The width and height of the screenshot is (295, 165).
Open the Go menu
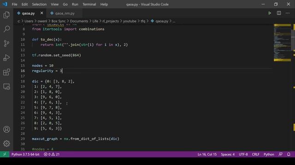[x=65, y=4]
